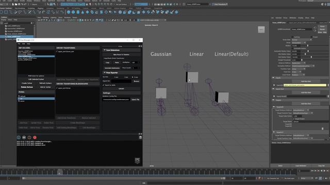Create a NURBS circle from the shelf
This screenshot has width=330, height=185.
2,12
